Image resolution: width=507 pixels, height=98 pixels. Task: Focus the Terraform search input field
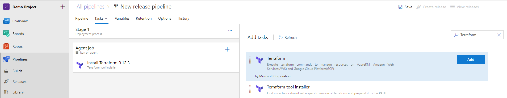point(477,35)
